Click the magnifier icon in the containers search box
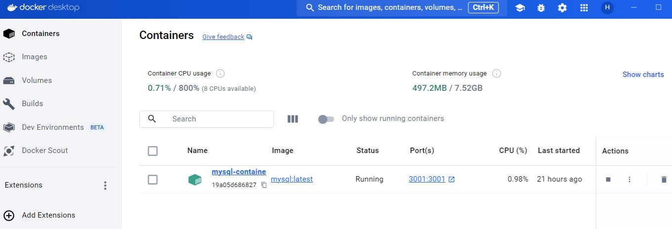 [152, 119]
